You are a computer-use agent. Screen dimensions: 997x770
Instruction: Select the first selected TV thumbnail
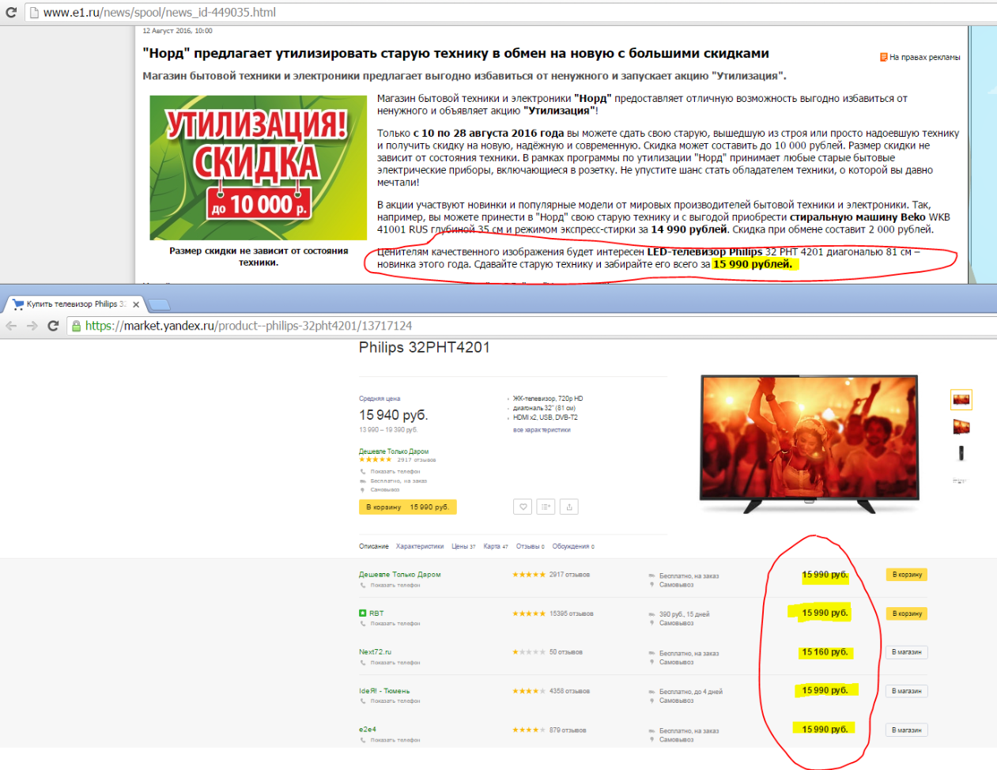(961, 400)
